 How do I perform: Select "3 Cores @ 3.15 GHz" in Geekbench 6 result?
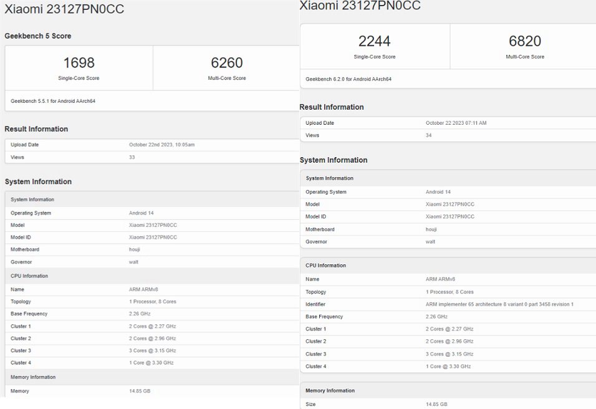tap(449, 354)
